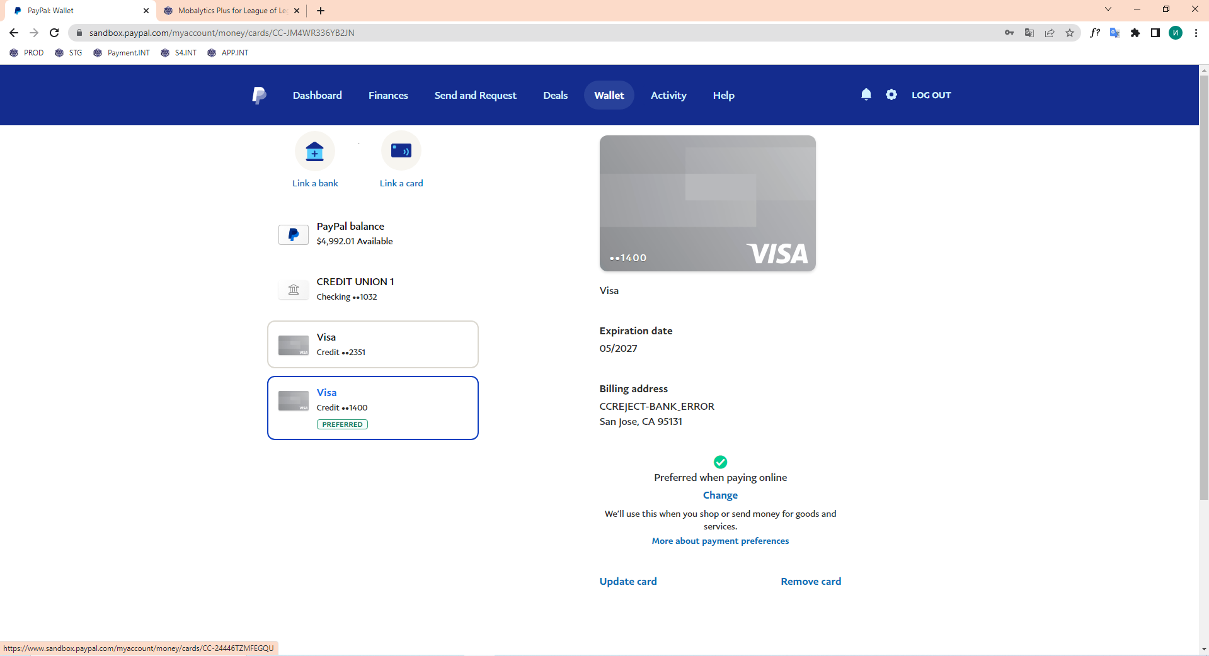1209x656 pixels.
Task: Click the Link a card icon
Action: click(401, 151)
